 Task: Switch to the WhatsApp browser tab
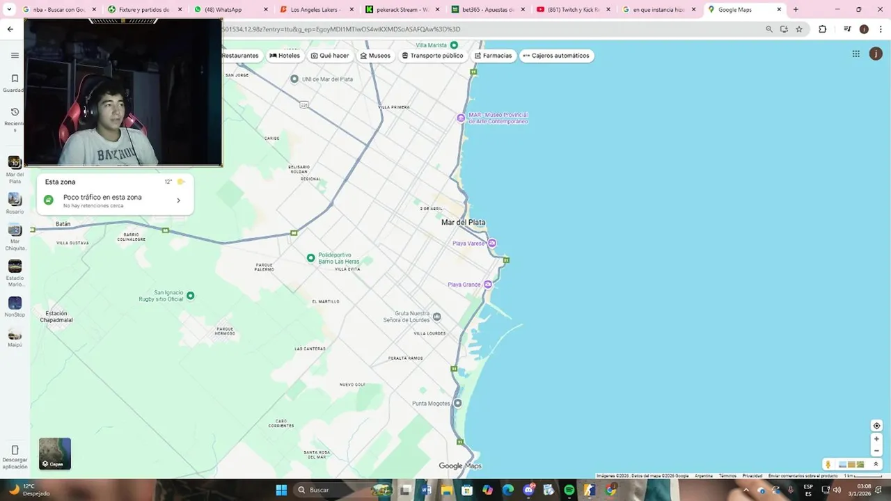tap(230, 10)
